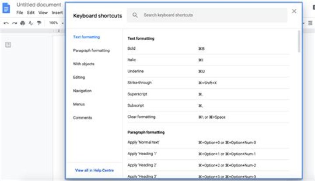Select the Comments shortcuts category
Image resolution: width=315 pixels, height=181 pixels.
[82, 118]
